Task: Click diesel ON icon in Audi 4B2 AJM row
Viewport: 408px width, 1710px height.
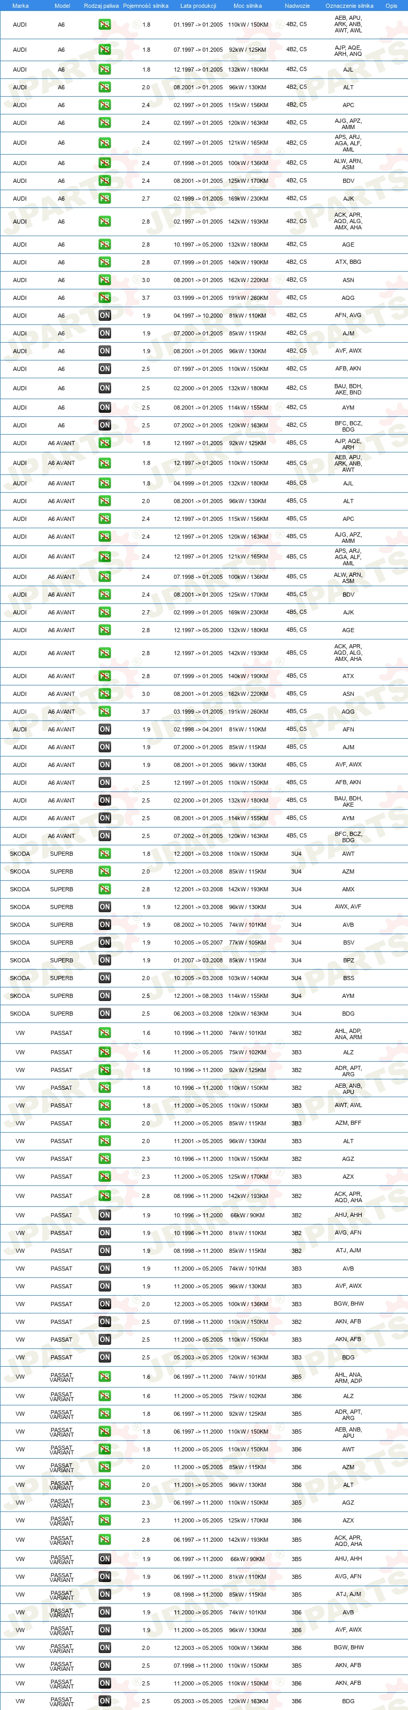Action: tap(105, 333)
